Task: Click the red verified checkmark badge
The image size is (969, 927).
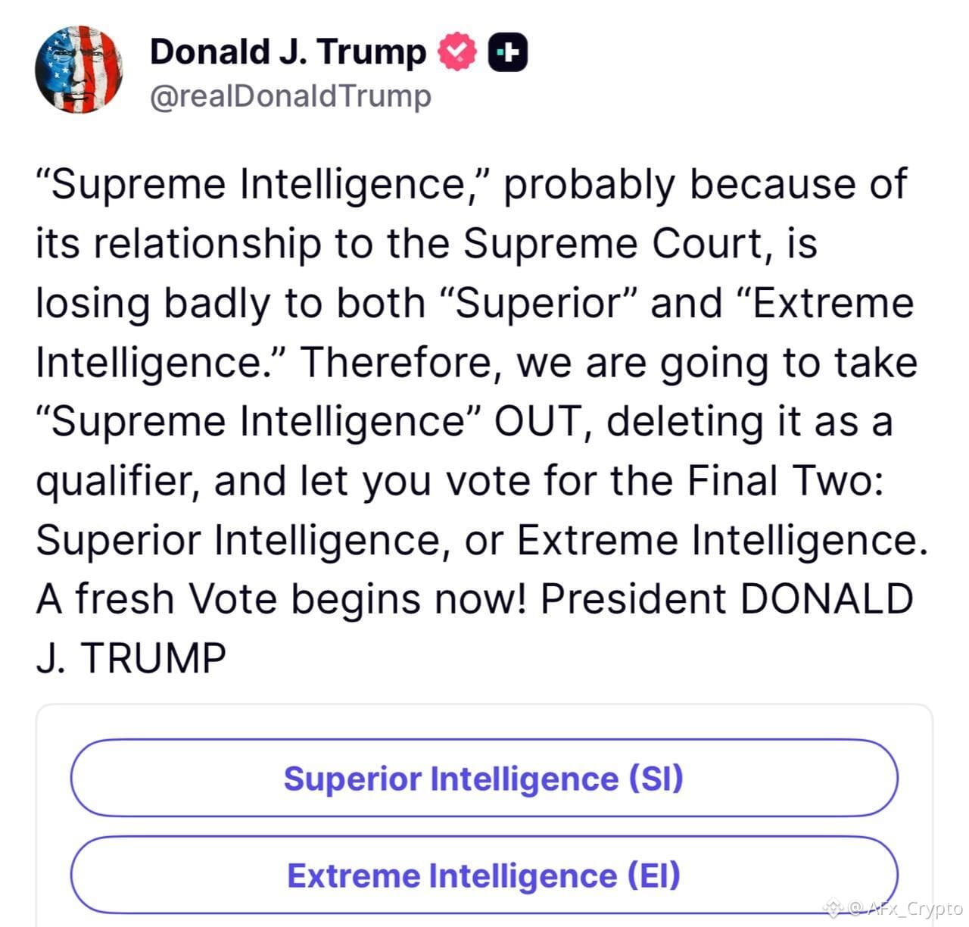Action: click(x=458, y=52)
